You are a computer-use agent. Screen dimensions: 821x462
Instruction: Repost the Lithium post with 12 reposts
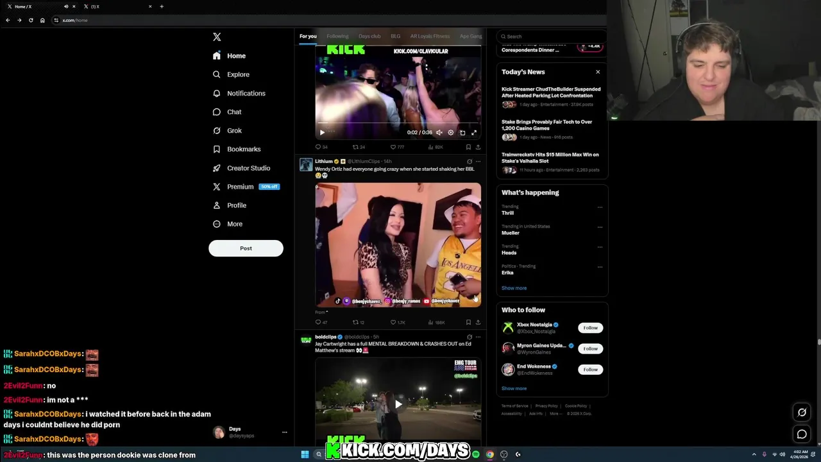(x=359, y=322)
